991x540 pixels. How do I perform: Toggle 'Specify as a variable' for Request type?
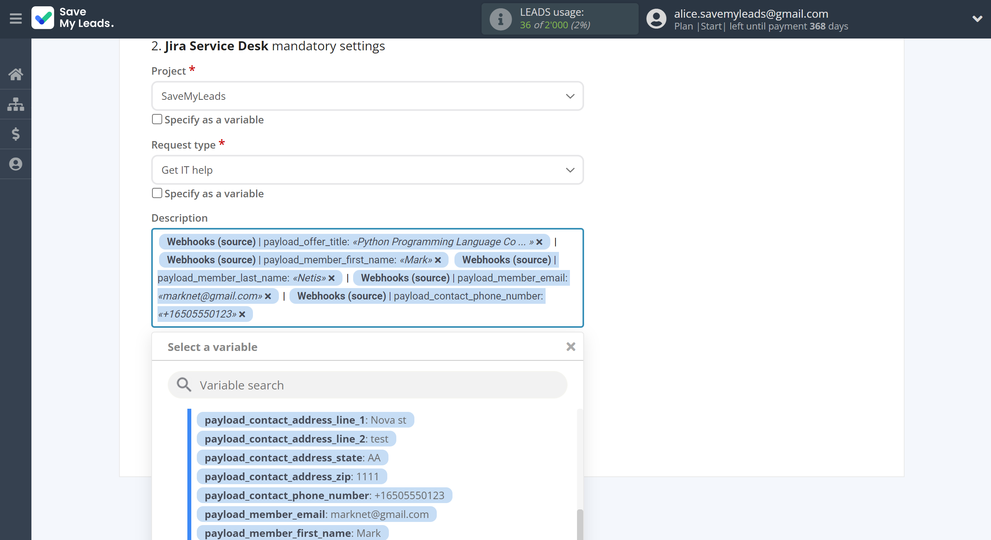157,193
